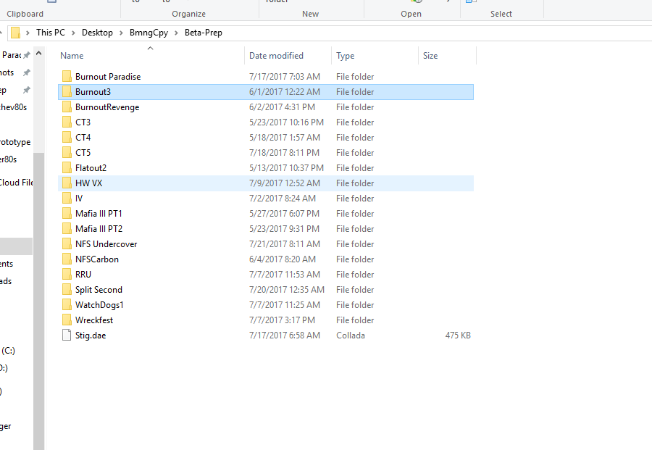Select the Burnout Paradise folder name
This screenshot has width=652, height=450.
tap(108, 77)
